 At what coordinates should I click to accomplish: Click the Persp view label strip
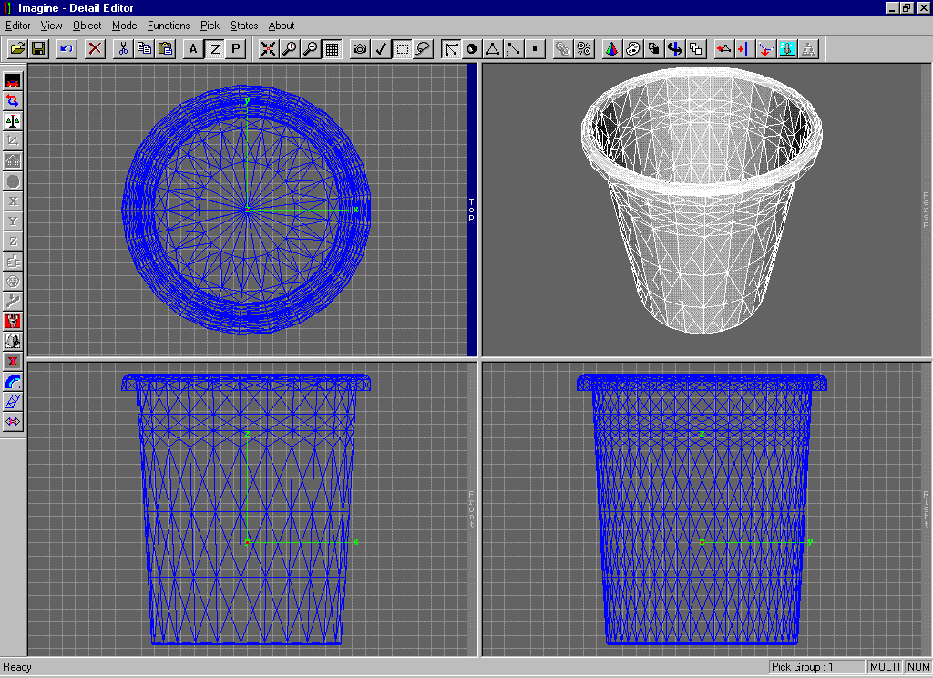pyautogui.click(x=926, y=211)
